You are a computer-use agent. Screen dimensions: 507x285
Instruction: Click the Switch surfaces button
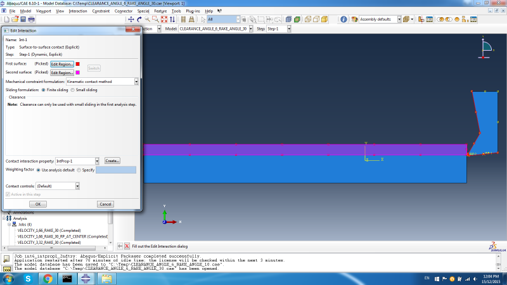(94, 68)
